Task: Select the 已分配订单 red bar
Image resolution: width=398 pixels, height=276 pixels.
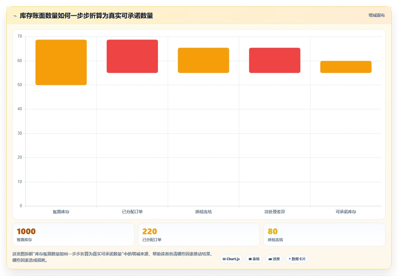Action: (x=132, y=56)
